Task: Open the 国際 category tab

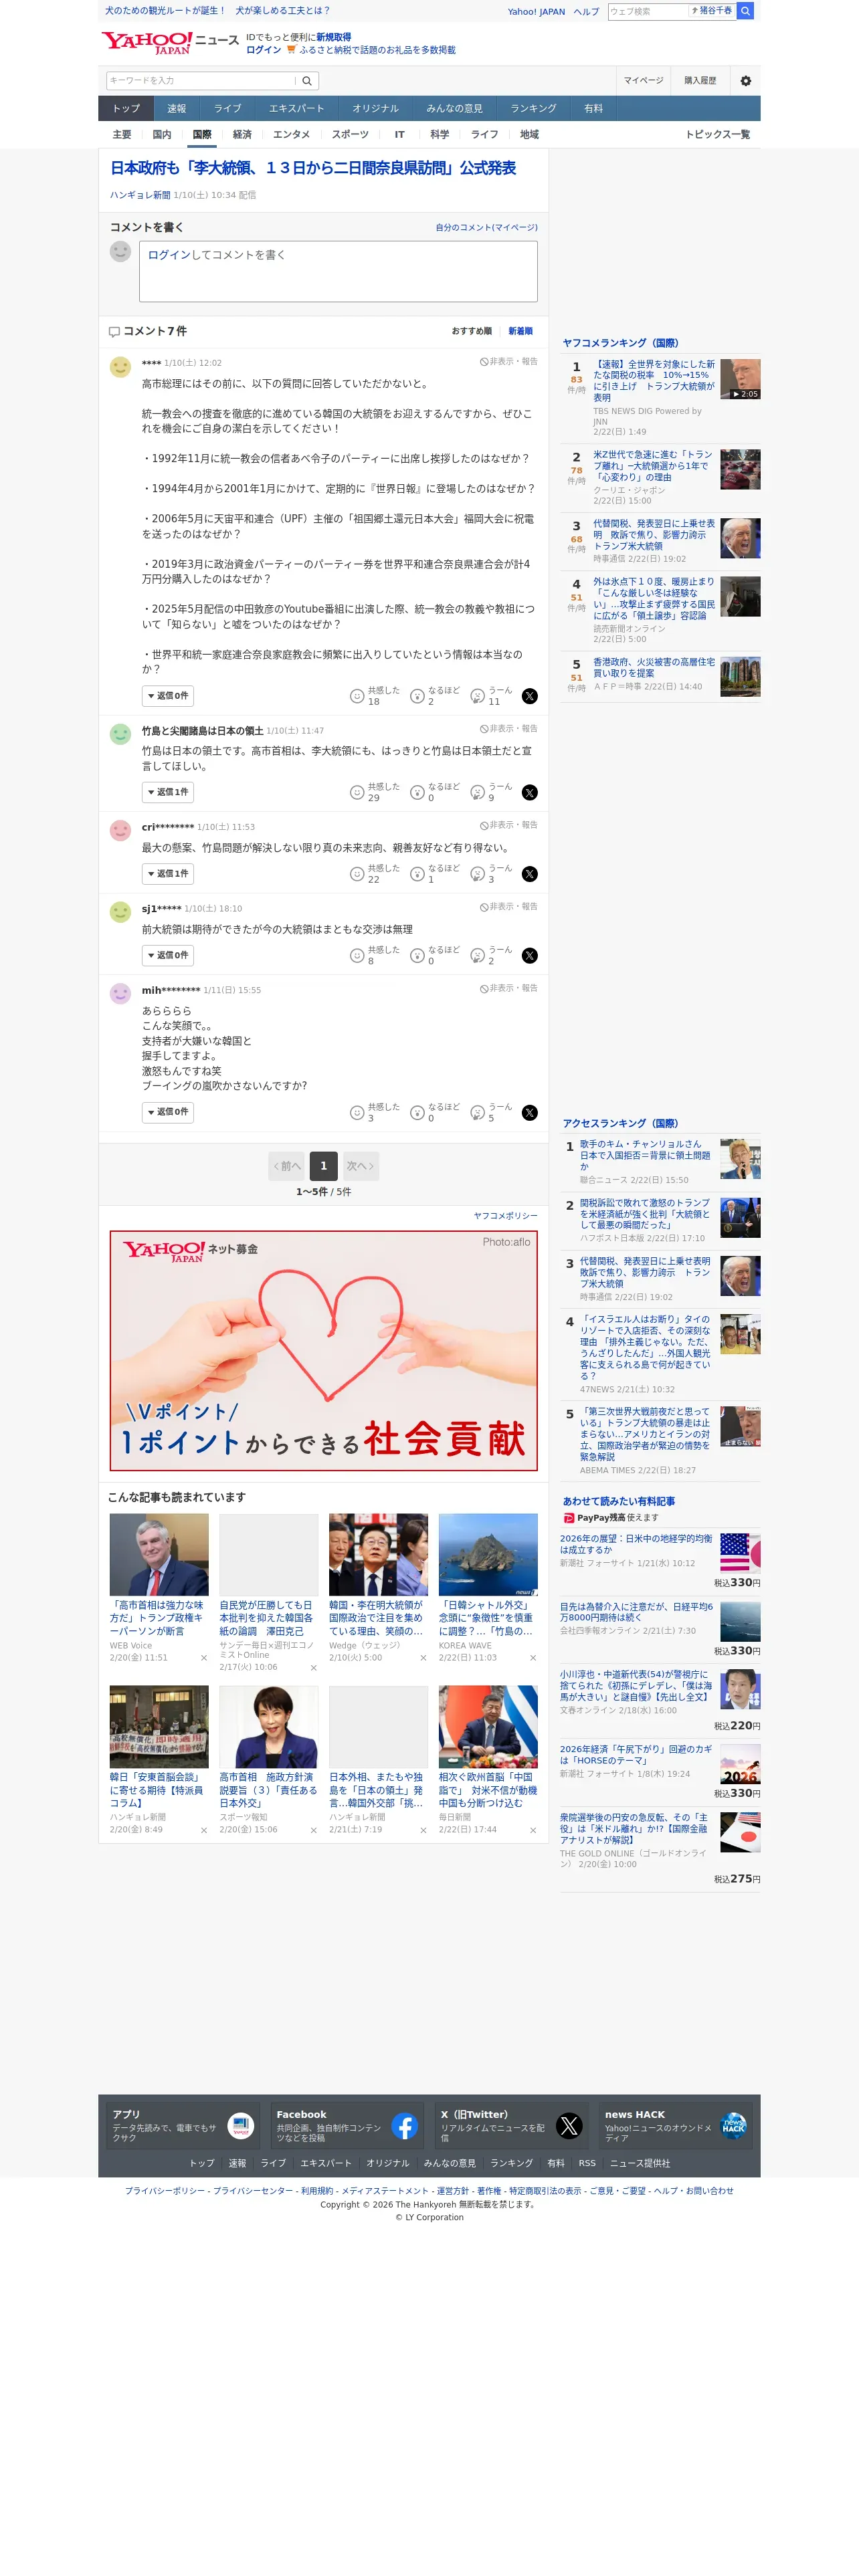Action: pyautogui.click(x=202, y=135)
